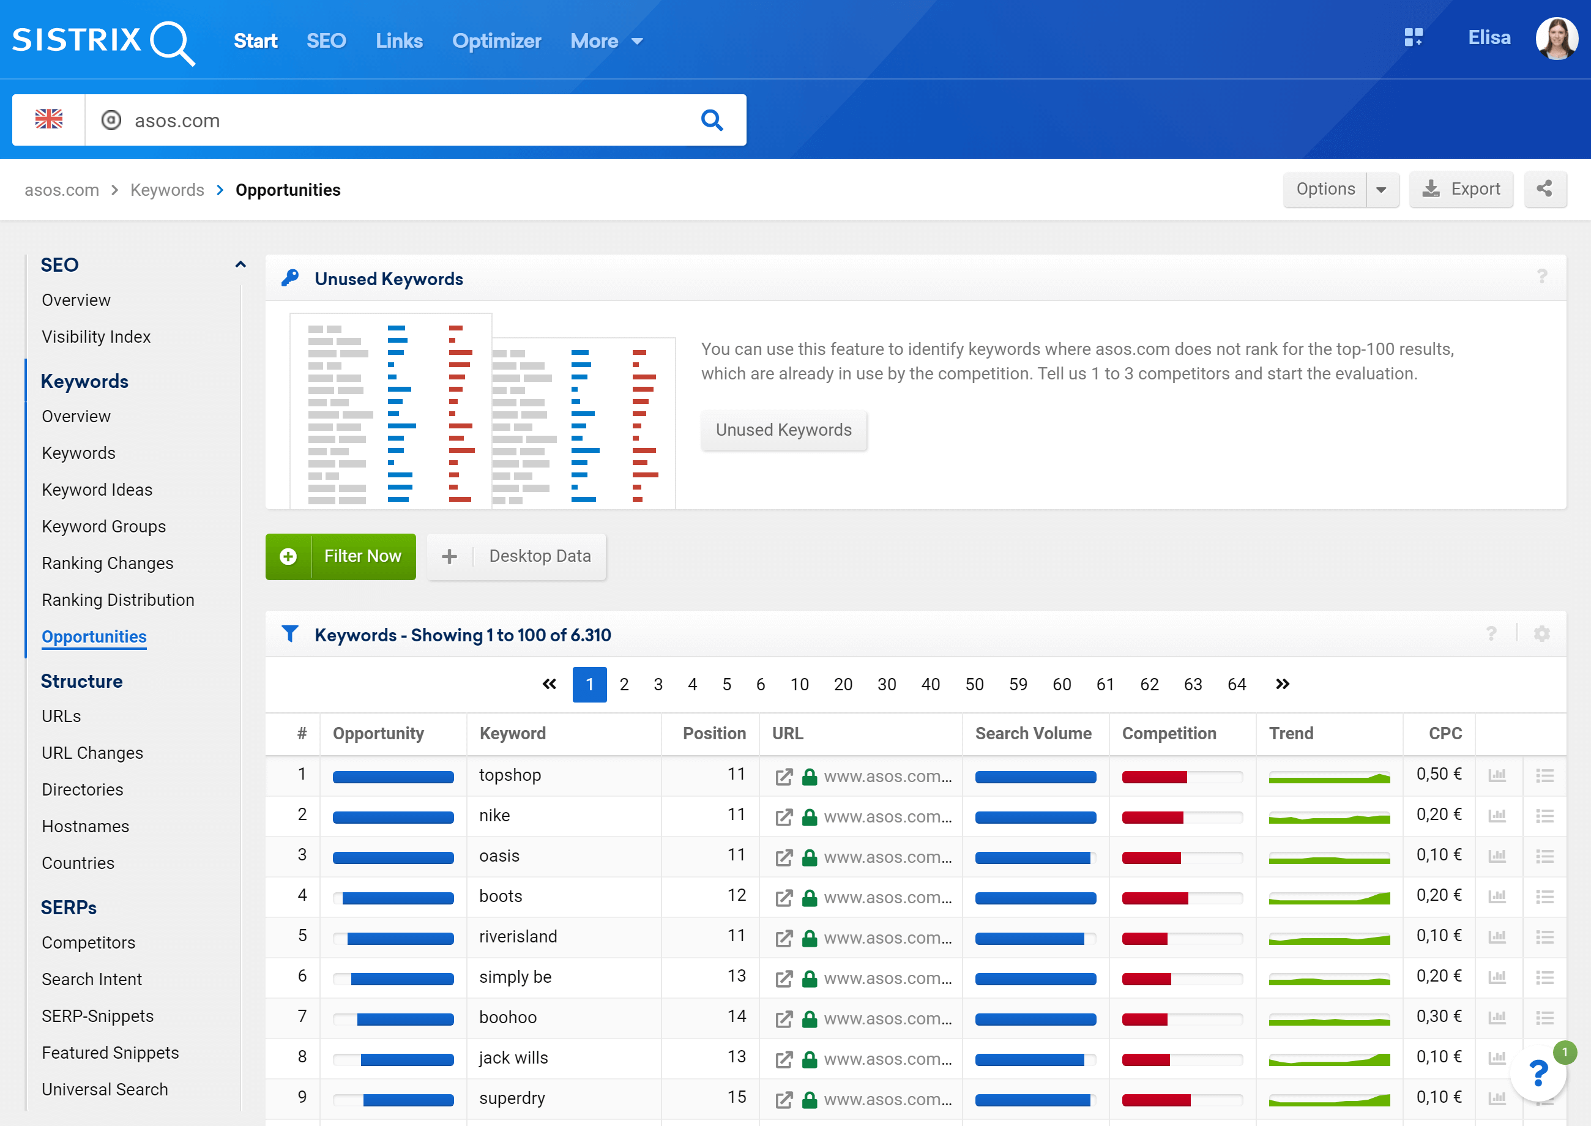The width and height of the screenshot is (1591, 1126).
Task: Click the filter funnel icon beside Keywords heading
Action: (x=291, y=634)
